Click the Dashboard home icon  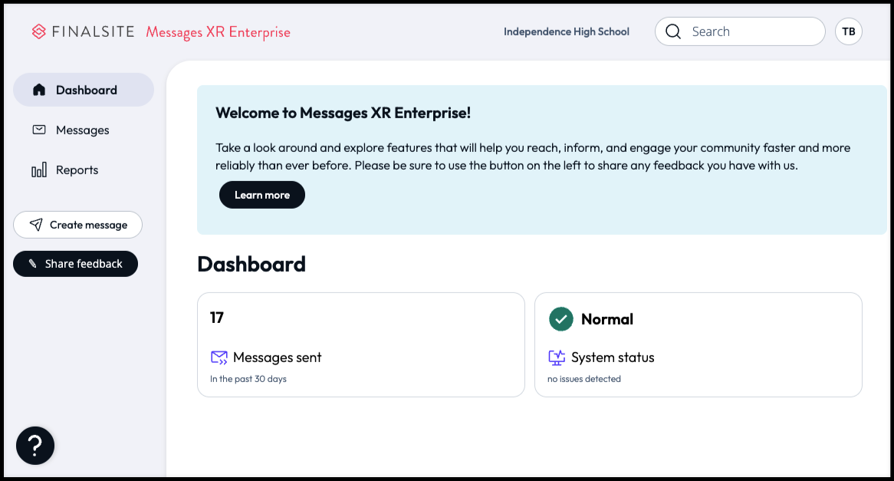(x=39, y=90)
